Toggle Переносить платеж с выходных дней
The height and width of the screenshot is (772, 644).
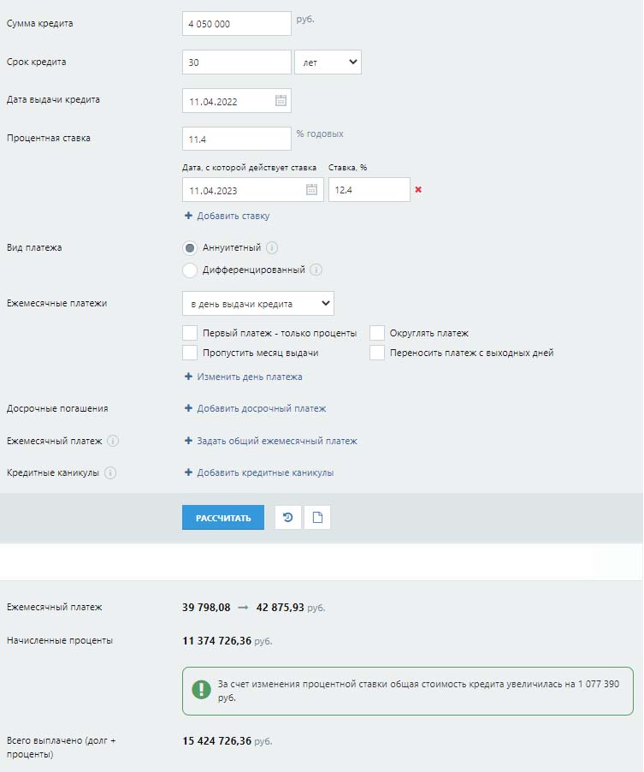(x=377, y=353)
